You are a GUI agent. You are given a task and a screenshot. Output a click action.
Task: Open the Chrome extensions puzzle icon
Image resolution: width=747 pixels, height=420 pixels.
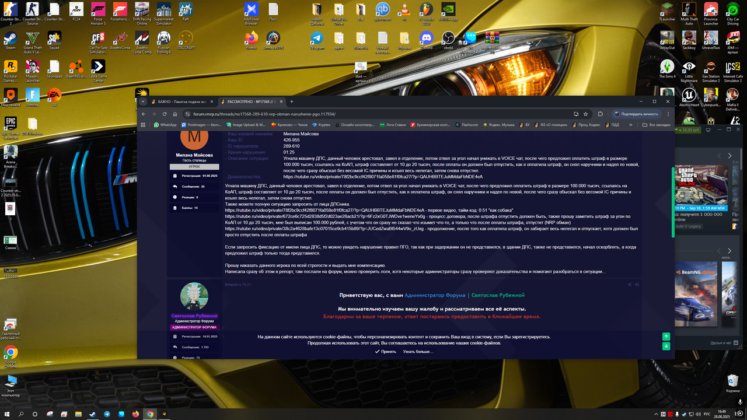600,114
